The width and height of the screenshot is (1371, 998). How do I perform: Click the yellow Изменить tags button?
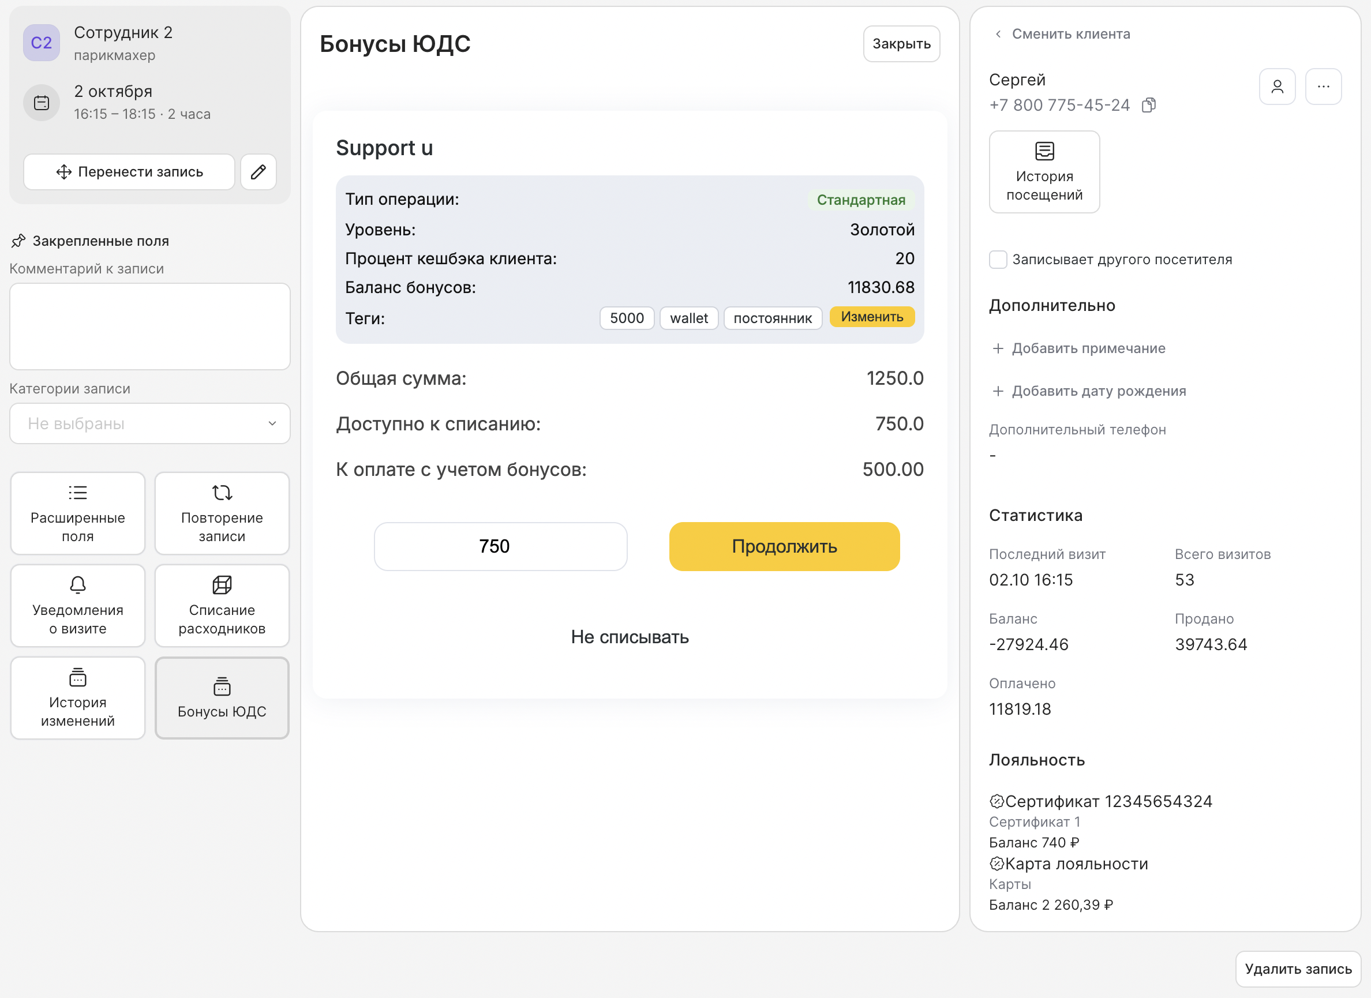pos(872,317)
